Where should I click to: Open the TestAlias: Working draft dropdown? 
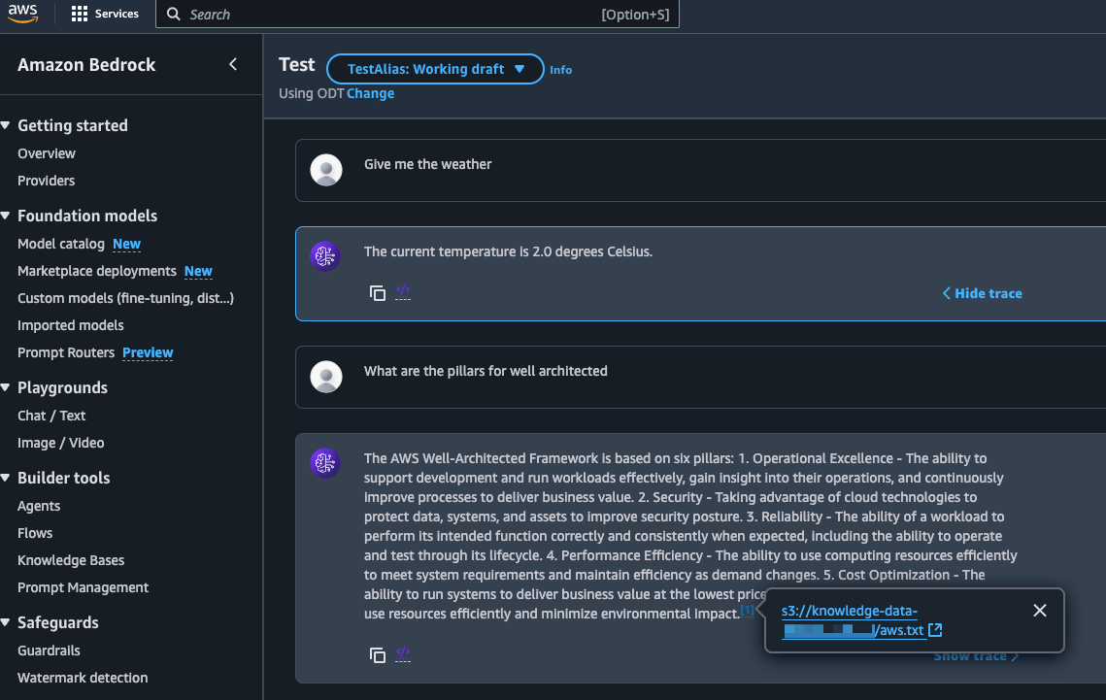(x=435, y=69)
